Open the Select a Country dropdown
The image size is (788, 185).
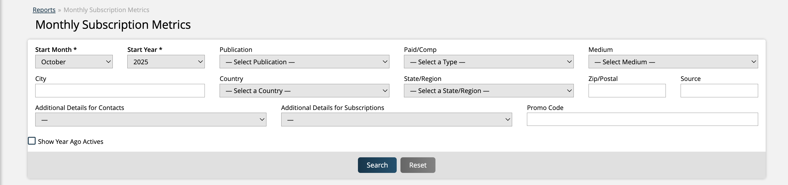tap(304, 91)
